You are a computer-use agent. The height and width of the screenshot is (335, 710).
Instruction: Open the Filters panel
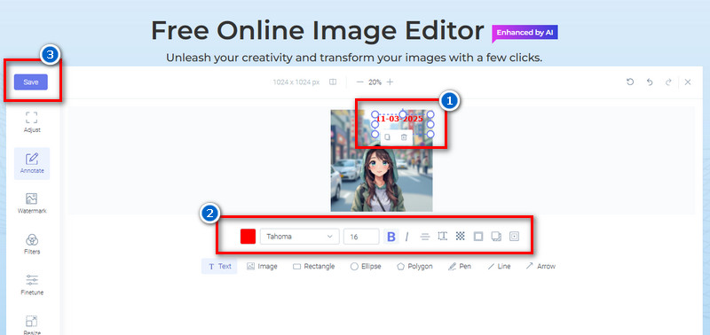[32, 245]
